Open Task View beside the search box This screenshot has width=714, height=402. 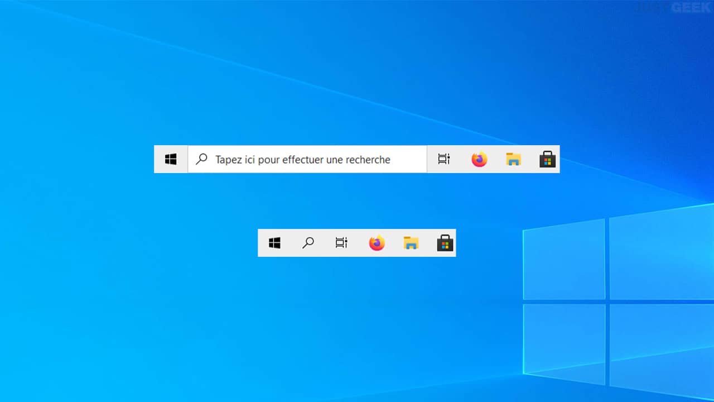[444, 160]
